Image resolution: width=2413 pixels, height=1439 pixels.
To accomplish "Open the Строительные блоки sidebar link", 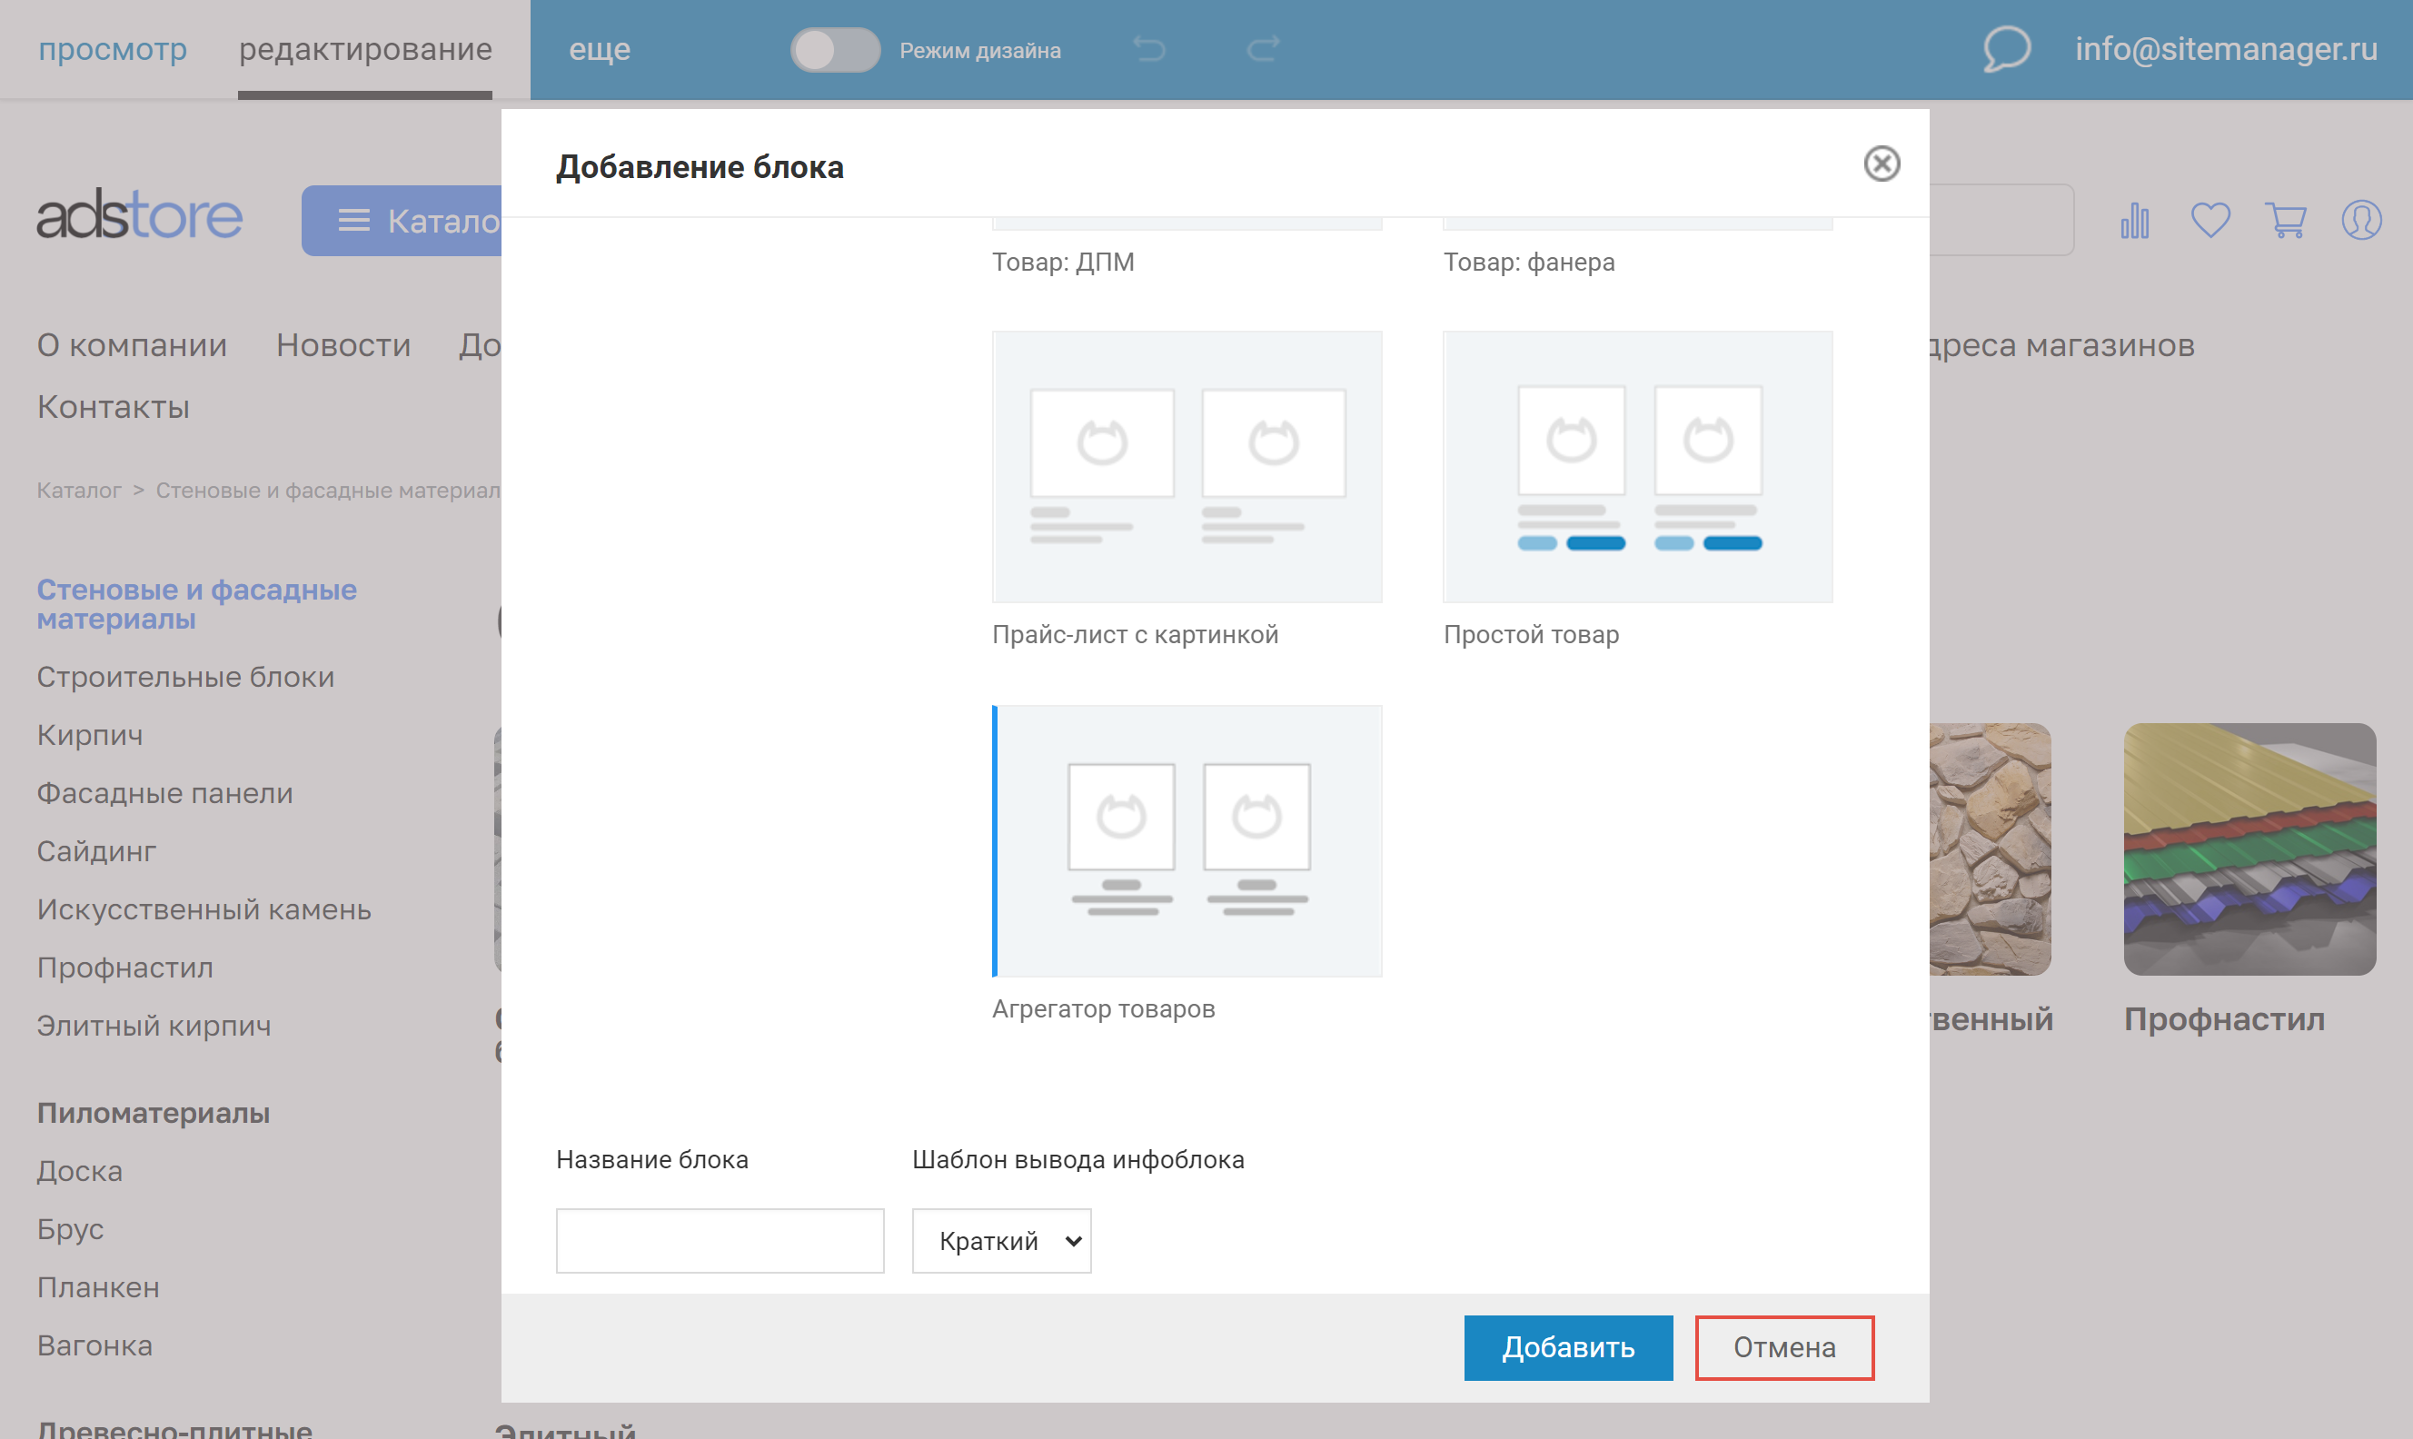I will [x=185, y=677].
